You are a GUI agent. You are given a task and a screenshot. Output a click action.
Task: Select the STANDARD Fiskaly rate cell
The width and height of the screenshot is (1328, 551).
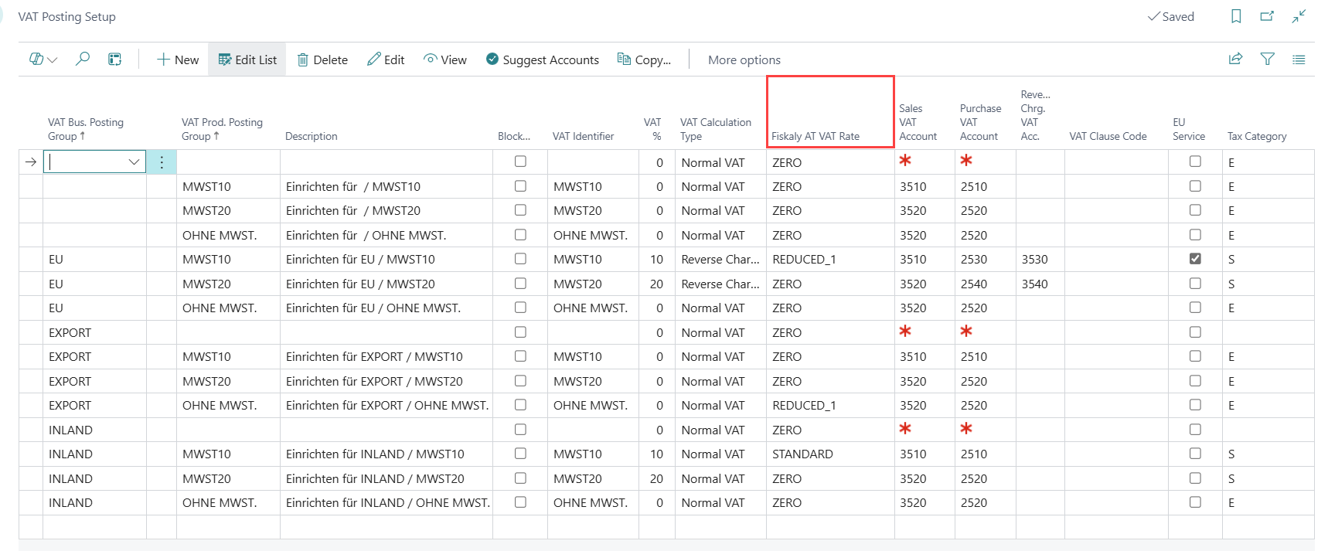click(830, 454)
